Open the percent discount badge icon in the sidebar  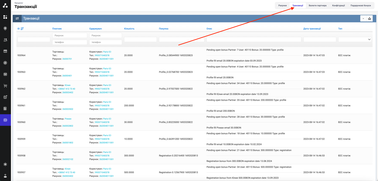coord(5,63)
